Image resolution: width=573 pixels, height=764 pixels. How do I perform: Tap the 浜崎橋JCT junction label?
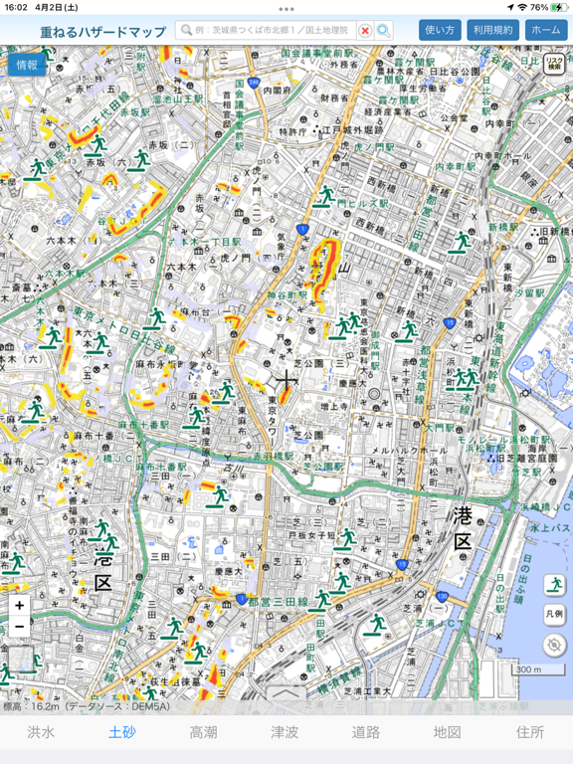(x=546, y=506)
